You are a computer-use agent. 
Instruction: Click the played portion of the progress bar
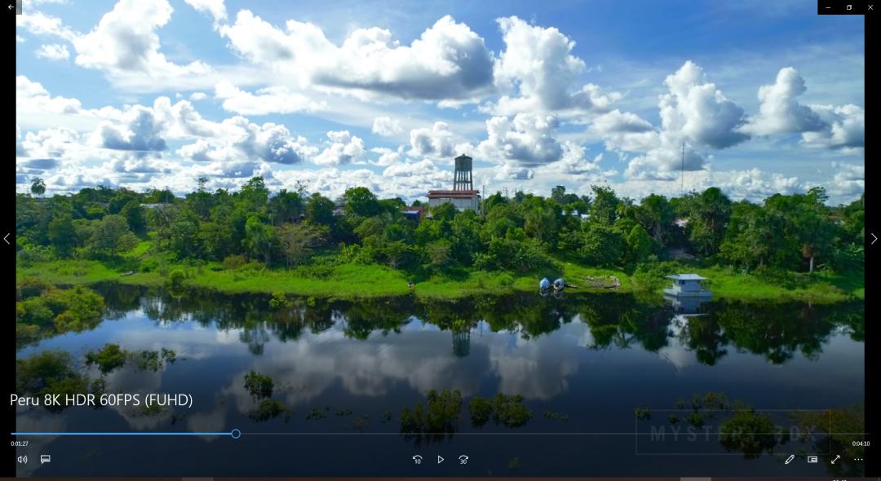[x=122, y=433]
